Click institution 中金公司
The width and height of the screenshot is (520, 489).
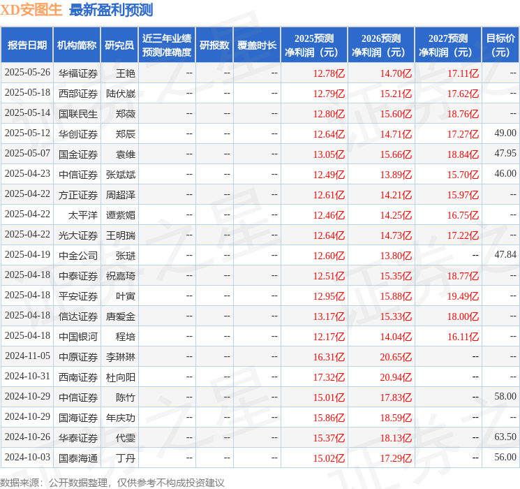point(78,256)
